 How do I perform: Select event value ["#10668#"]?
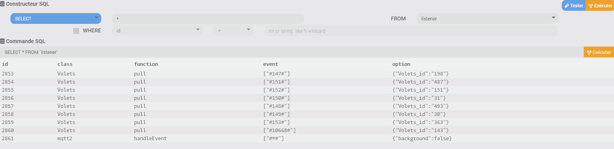click(x=279, y=130)
